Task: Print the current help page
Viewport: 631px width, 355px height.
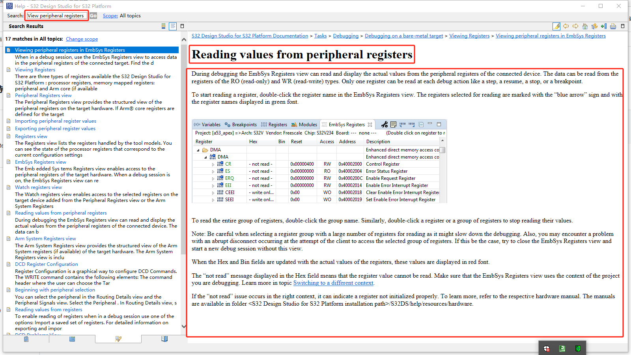Action: (613, 26)
